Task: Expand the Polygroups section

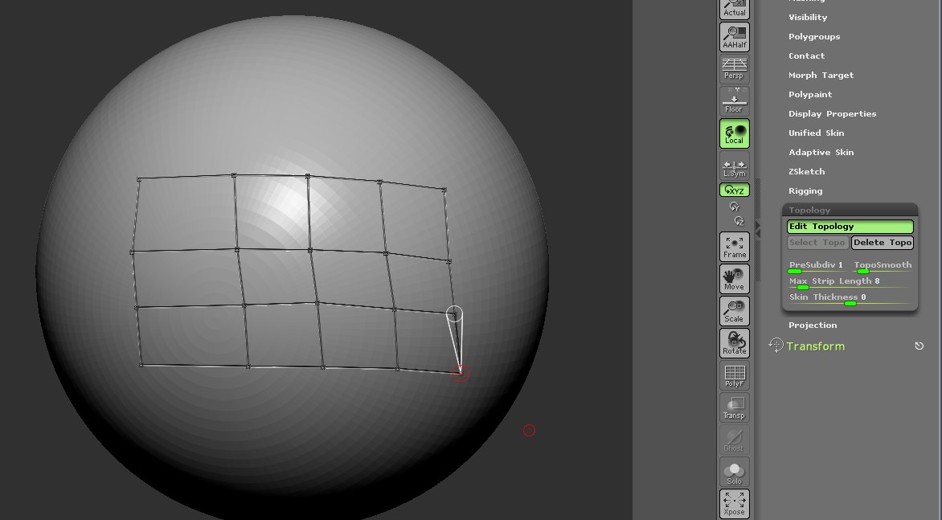Action: click(x=816, y=36)
